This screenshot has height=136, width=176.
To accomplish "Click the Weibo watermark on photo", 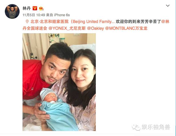I will 87,128.
